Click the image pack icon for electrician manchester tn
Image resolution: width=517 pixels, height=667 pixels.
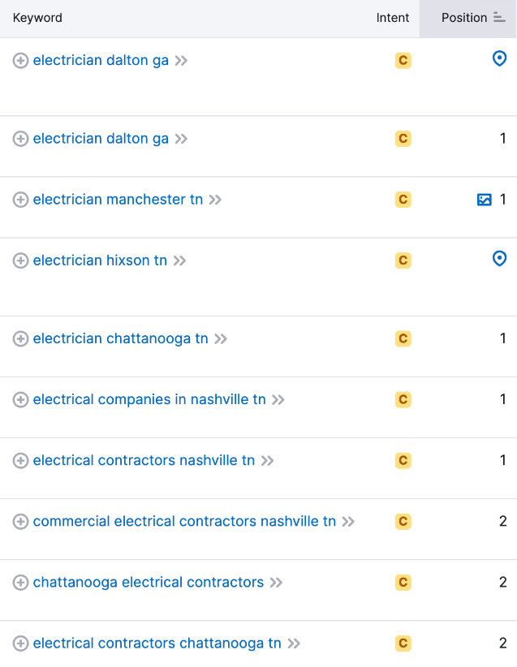tap(485, 200)
